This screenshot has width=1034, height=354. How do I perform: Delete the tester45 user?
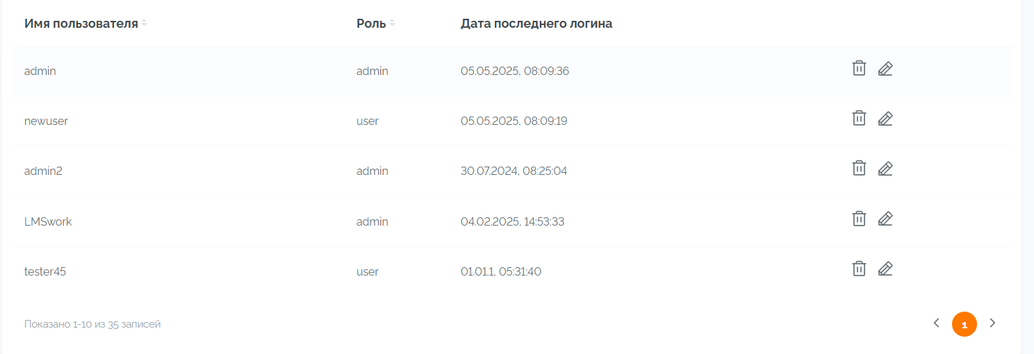[x=859, y=269]
